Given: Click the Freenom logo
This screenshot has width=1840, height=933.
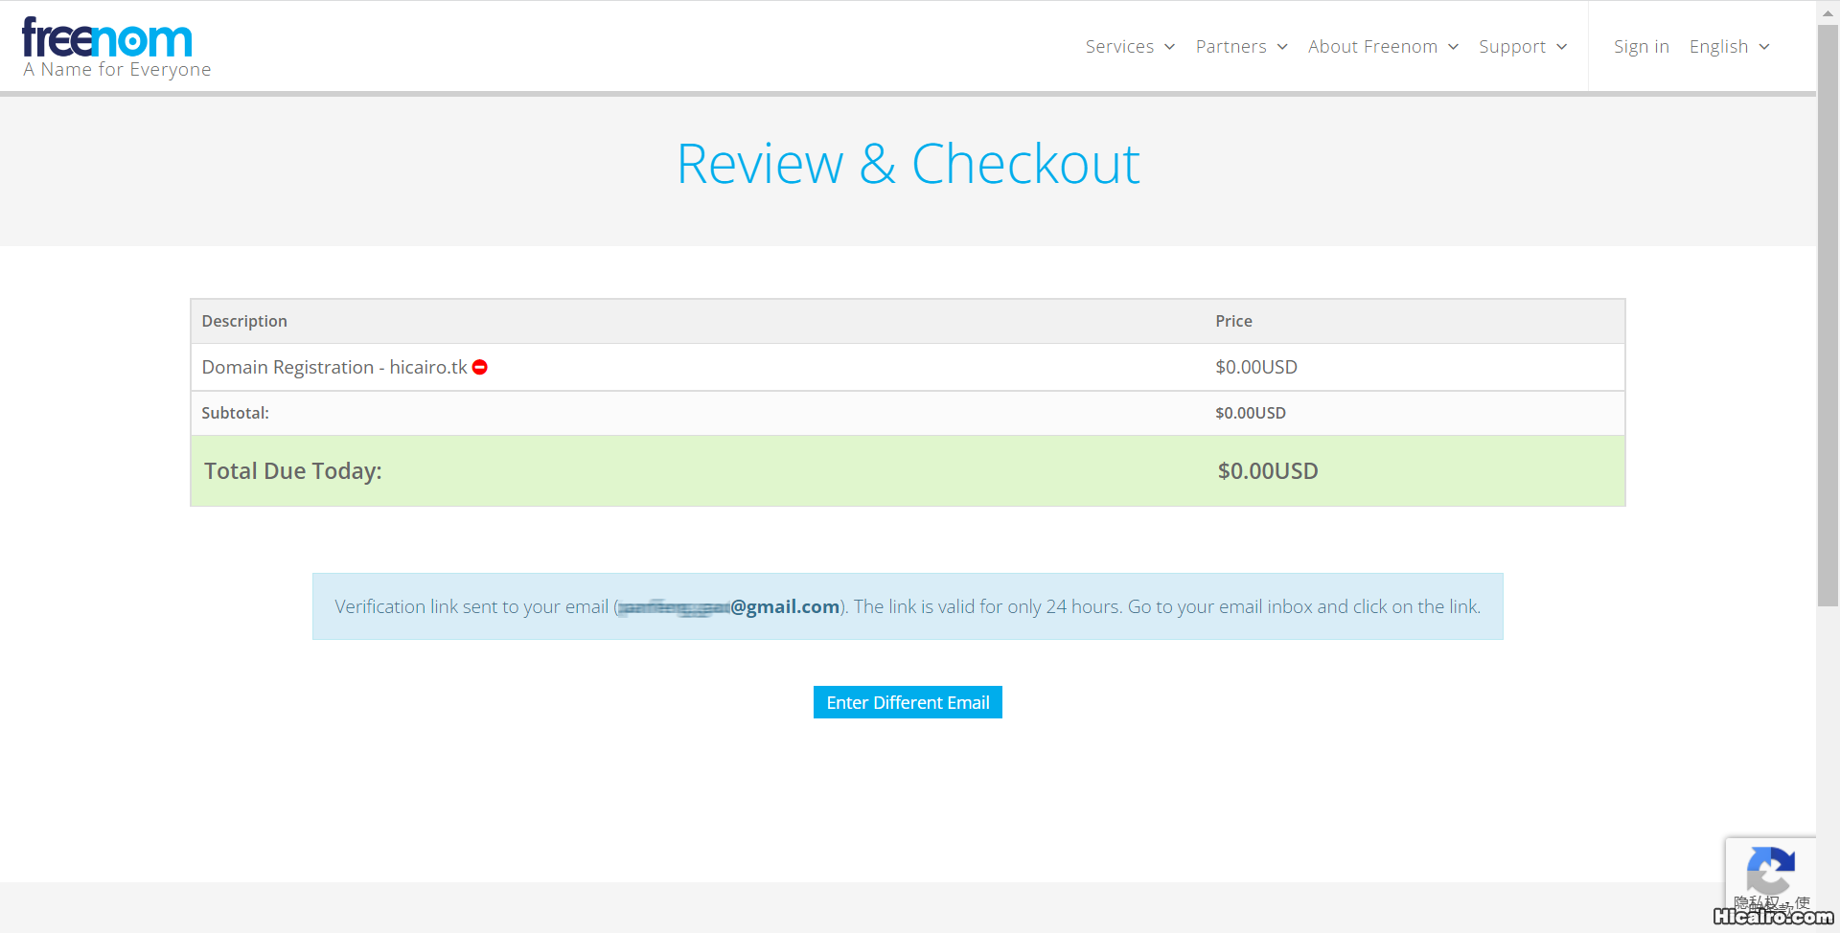Looking at the screenshot, I should (x=106, y=39).
